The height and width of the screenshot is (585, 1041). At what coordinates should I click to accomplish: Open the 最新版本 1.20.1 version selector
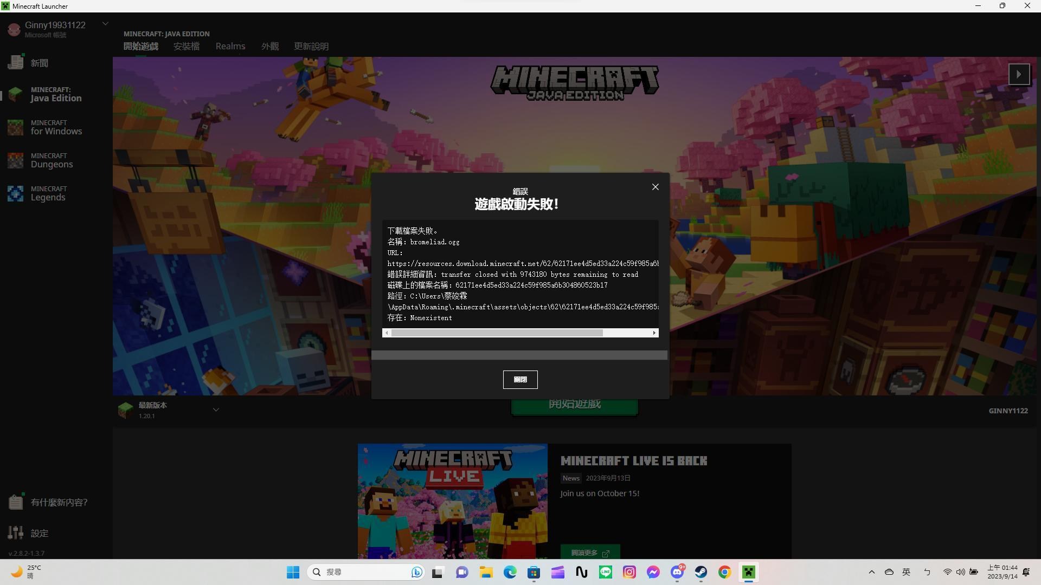pyautogui.click(x=216, y=409)
